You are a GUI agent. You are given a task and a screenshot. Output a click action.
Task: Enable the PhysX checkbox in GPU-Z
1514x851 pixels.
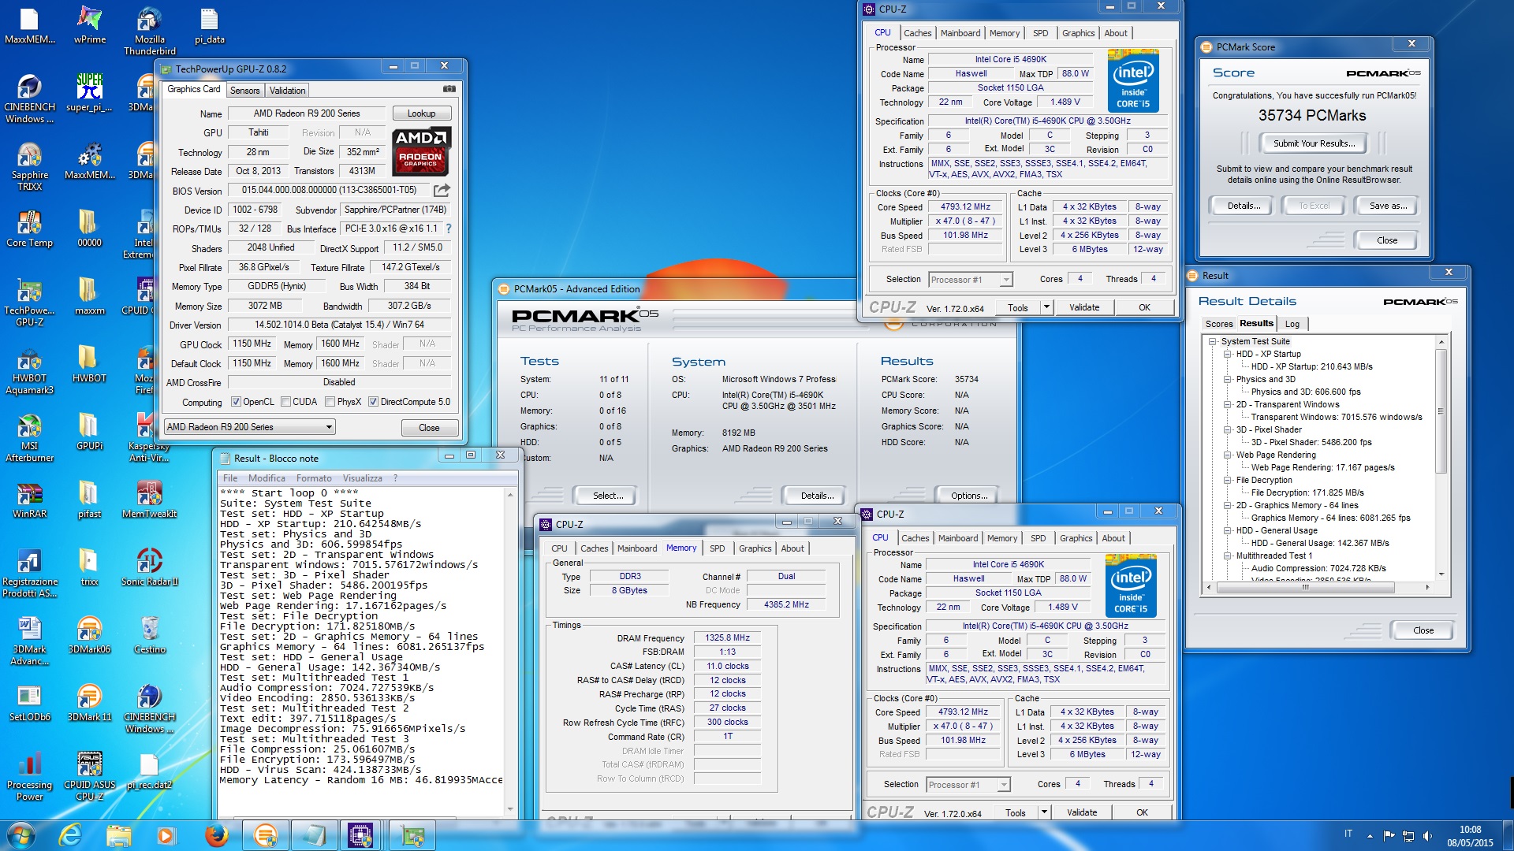pyautogui.click(x=330, y=402)
